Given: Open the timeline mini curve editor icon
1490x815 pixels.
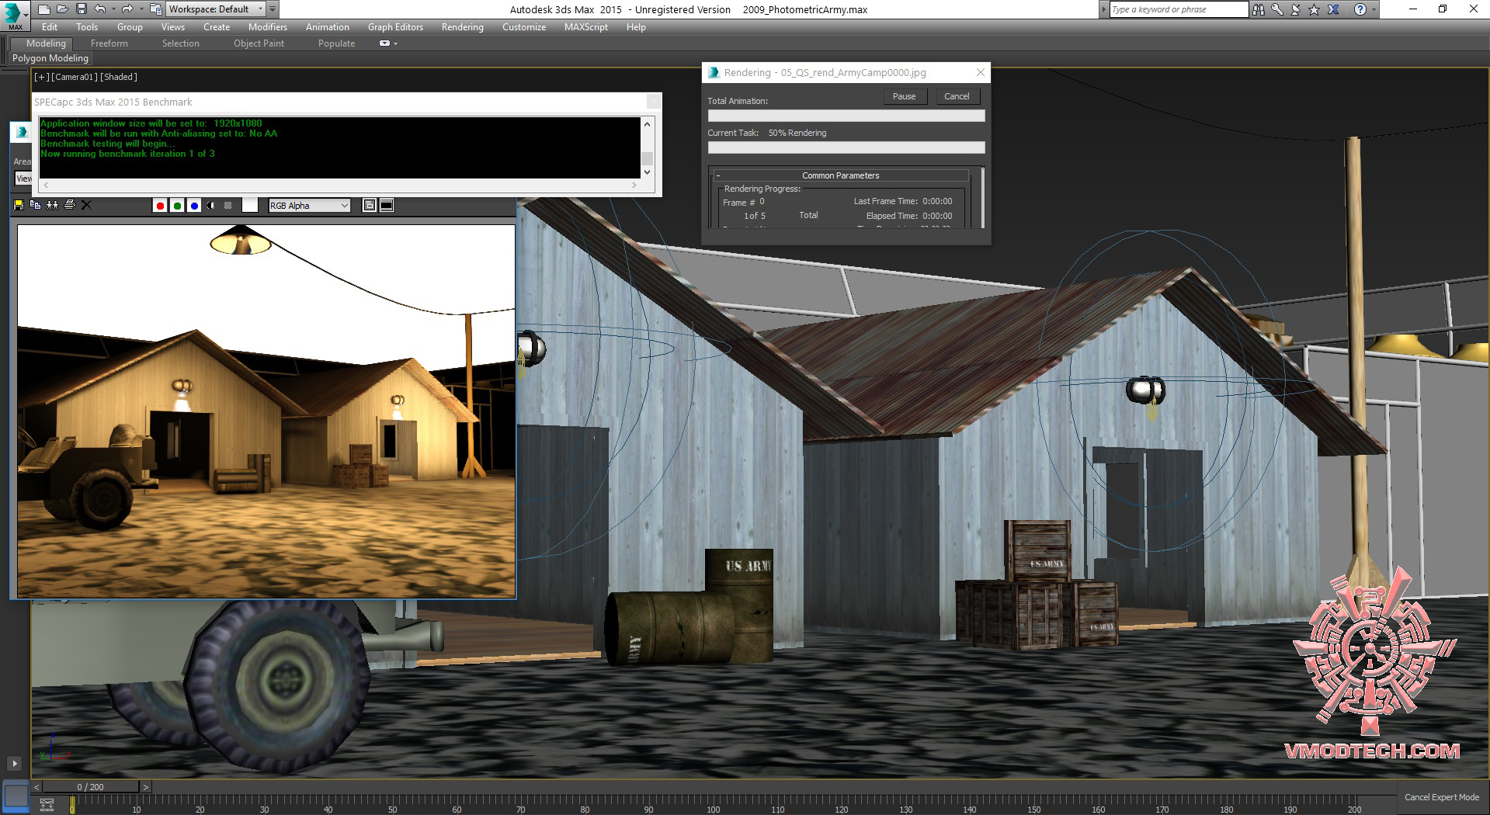Looking at the screenshot, I should (47, 804).
